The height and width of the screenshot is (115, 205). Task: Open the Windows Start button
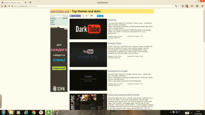4,112
